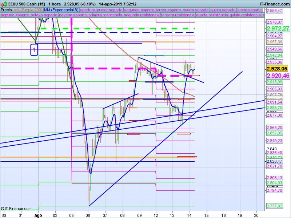Click the 'tercer soporte' label
This screenshot has height=218, width=291.
tap(168, 10)
